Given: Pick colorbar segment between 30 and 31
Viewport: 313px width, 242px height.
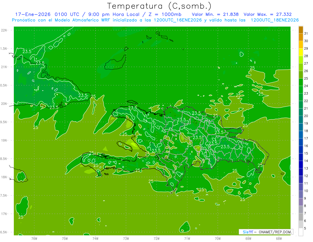Looking at the screenshot, I should pyautogui.click(x=301, y=37).
